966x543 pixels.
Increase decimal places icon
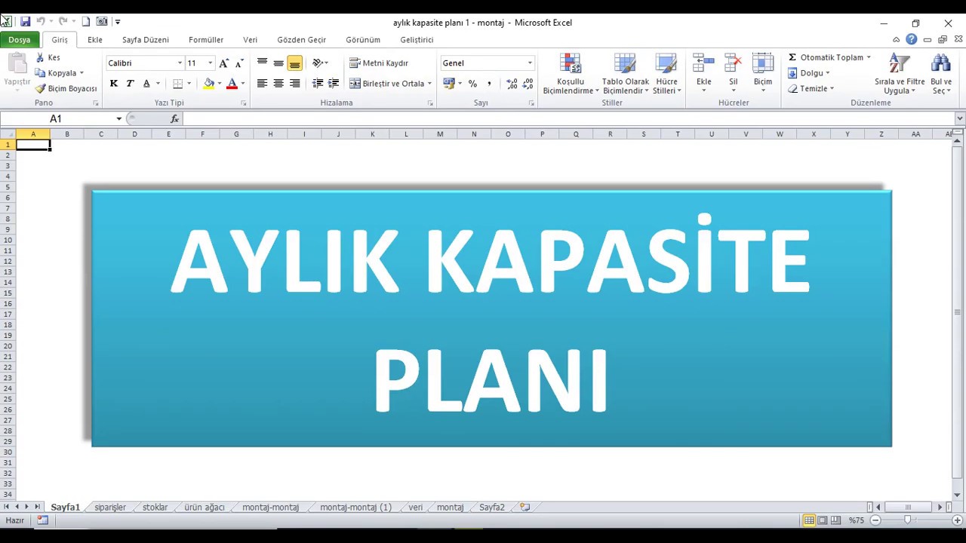coord(512,84)
